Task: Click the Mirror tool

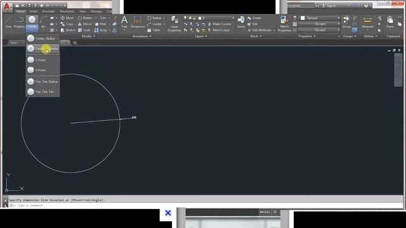Action: (84, 24)
